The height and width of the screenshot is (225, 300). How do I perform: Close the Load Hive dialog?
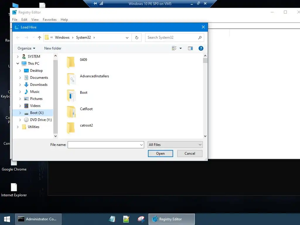click(x=203, y=27)
